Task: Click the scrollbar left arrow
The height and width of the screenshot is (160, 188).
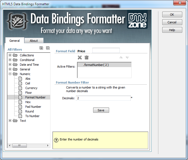Action: point(10,145)
